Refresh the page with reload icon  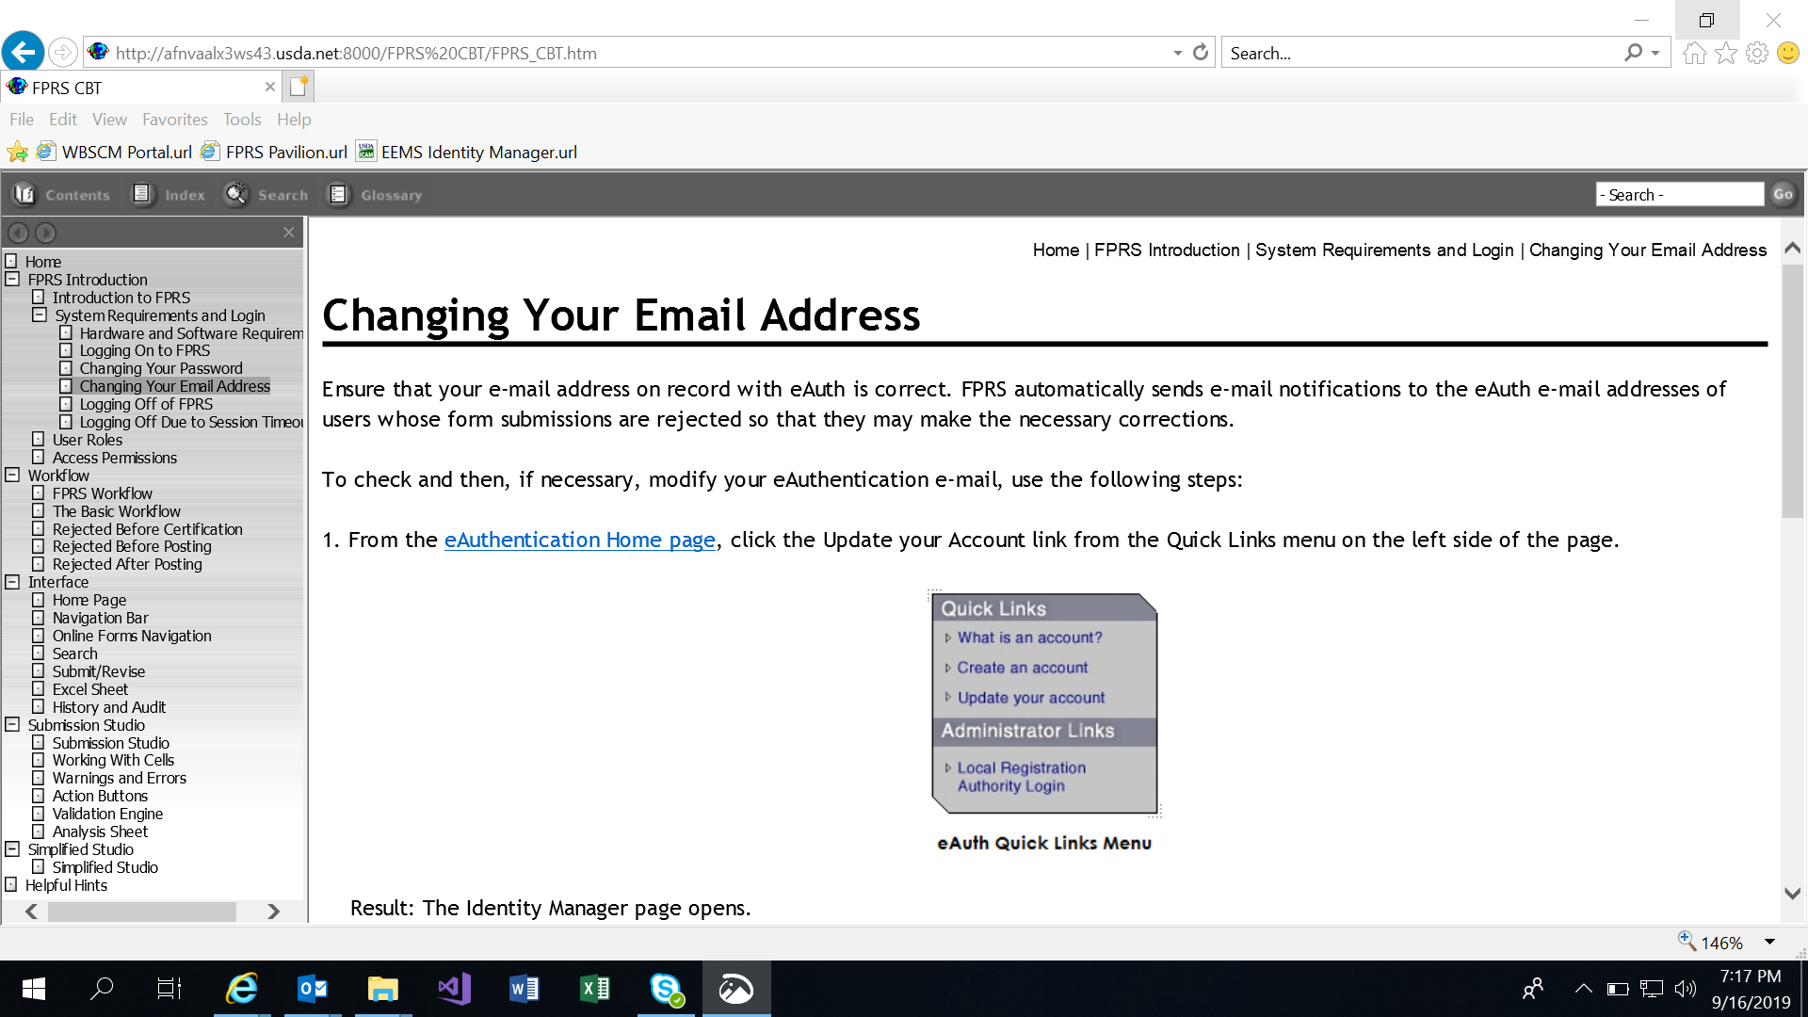point(1200,53)
